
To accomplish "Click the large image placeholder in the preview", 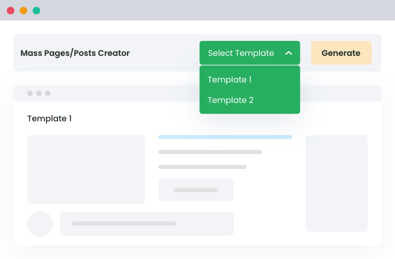I will tap(86, 169).
